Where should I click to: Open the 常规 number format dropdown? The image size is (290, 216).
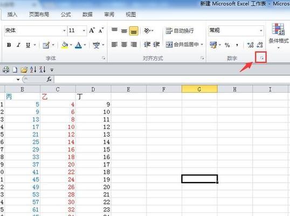coord(261,30)
